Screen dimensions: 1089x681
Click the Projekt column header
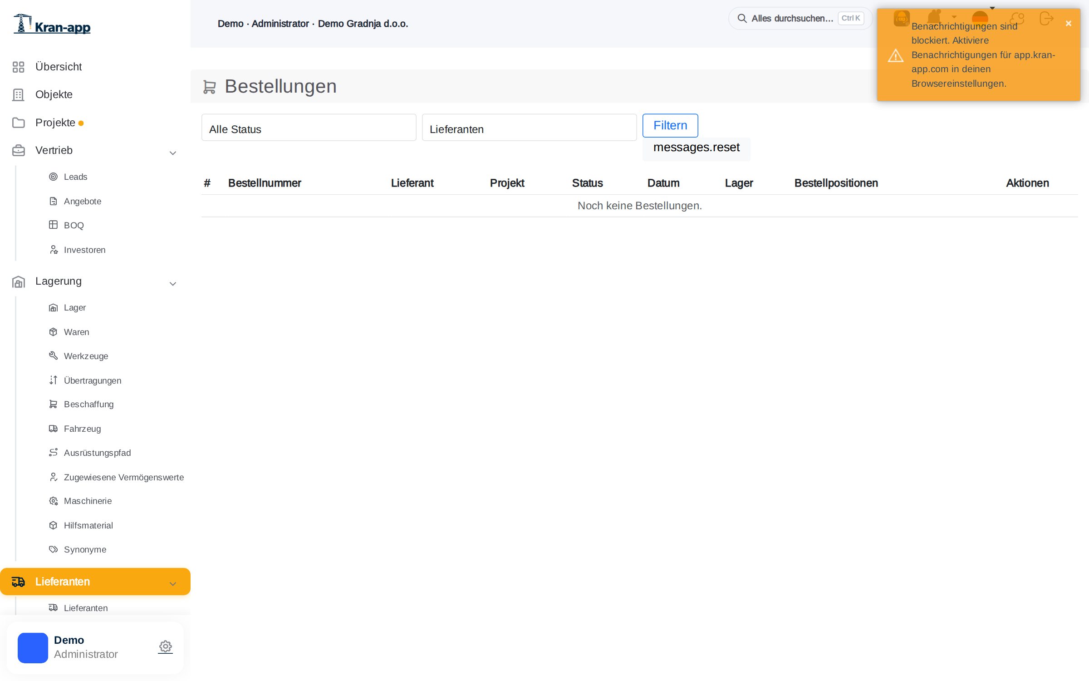pyautogui.click(x=507, y=183)
